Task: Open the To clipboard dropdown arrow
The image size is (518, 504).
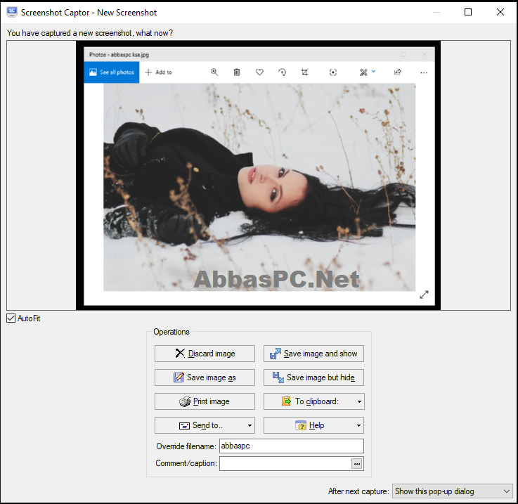Action: click(x=359, y=401)
